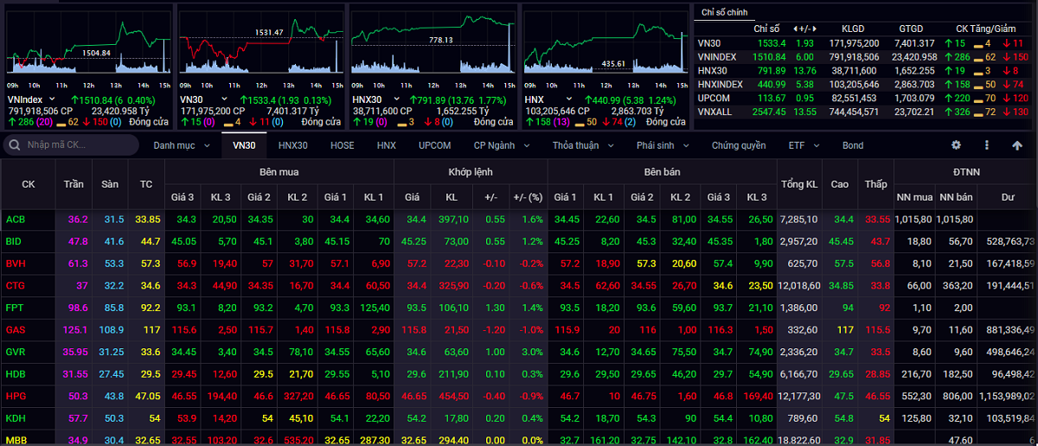Screen dimensions: 1038x446
Task: Focus the Nhập mã CK search field
Action: tap(78, 145)
